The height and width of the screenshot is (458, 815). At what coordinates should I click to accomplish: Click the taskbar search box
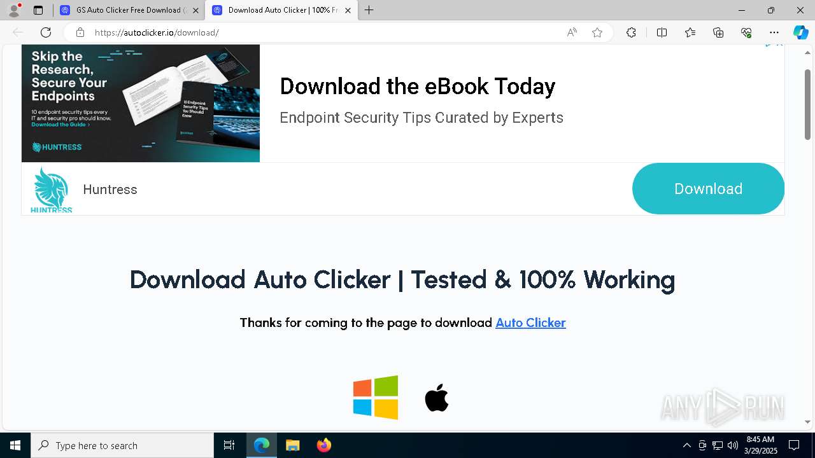point(122,445)
